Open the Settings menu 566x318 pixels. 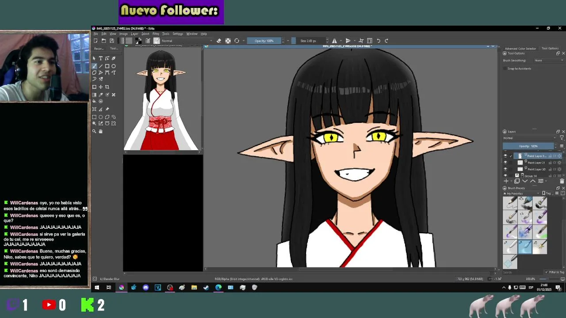pos(178,34)
